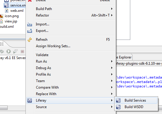Expand the Build Path submenu arrow
Viewport: 162px width, 114px height.
click(112, 9)
